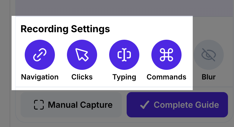The image size is (234, 127).
Task: Click the "Complete Guide" button text
Action: point(186,105)
